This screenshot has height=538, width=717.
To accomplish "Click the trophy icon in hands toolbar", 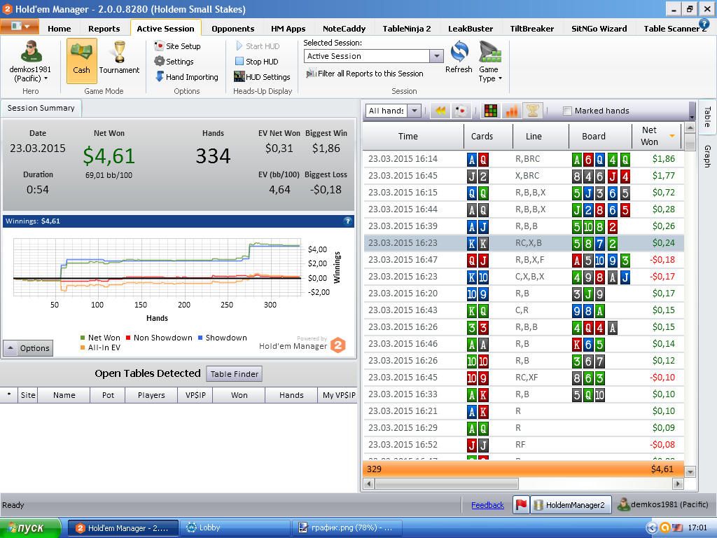I will point(532,111).
